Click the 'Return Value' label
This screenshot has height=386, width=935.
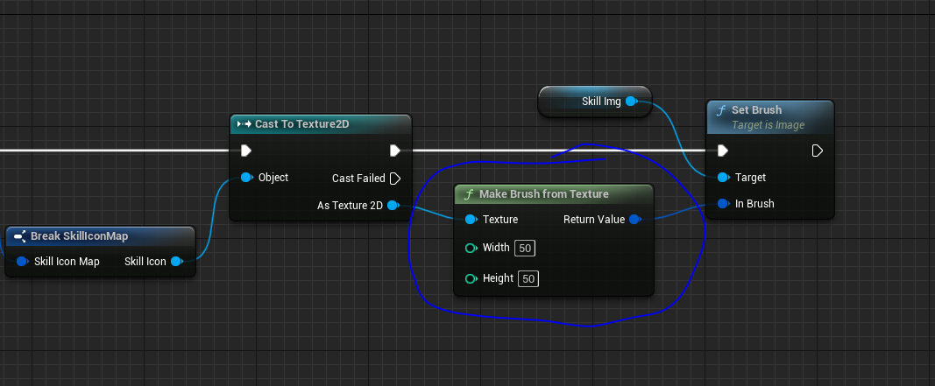(x=594, y=219)
